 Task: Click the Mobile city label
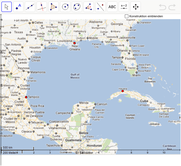click(x=93, y=38)
